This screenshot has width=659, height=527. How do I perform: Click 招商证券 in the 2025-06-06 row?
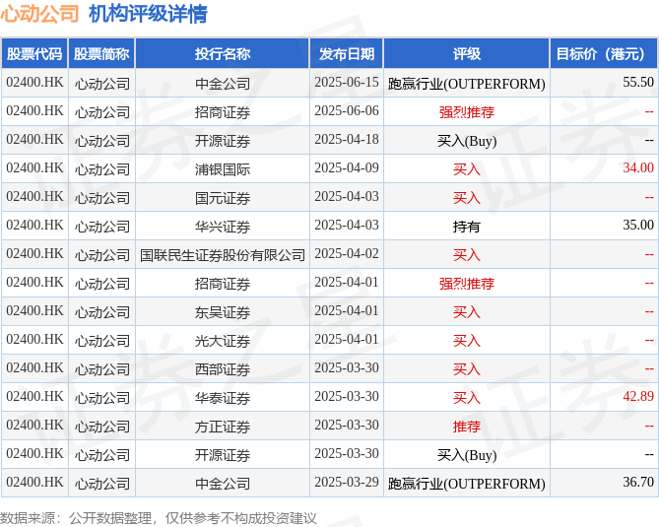click(x=223, y=111)
